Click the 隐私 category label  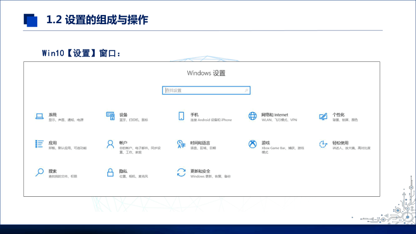pos(123,171)
